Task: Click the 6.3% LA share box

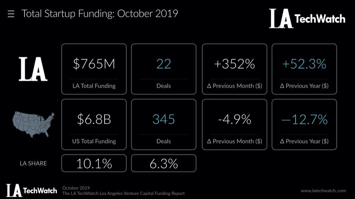Action: [x=164, y=163]
